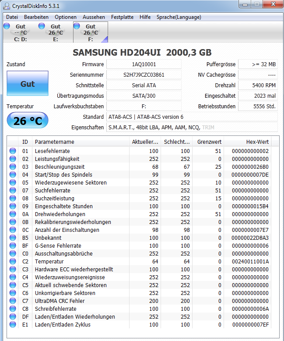Click the Seriennummer value field
The width and height of the screenshot is (284, 341).
click(144, 75)
